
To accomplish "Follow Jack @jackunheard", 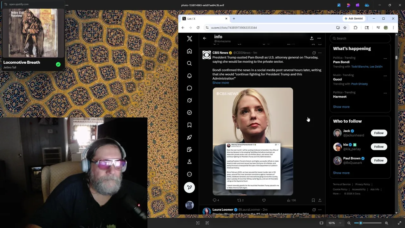I will coord(379,133).
